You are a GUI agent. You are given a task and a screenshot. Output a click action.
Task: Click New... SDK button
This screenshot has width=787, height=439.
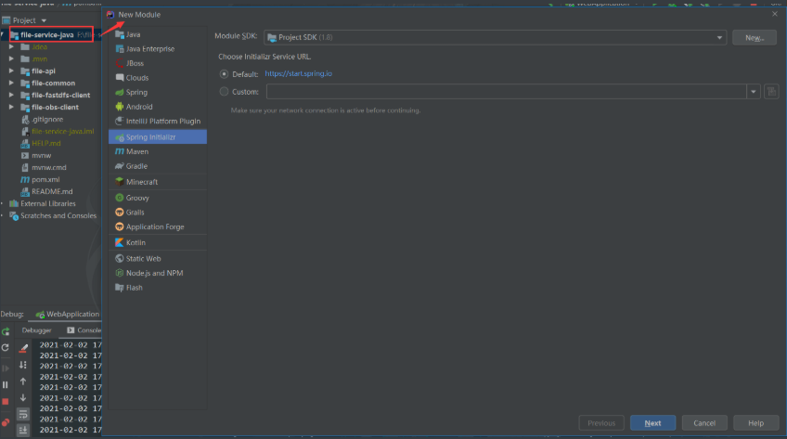(755, 38)
